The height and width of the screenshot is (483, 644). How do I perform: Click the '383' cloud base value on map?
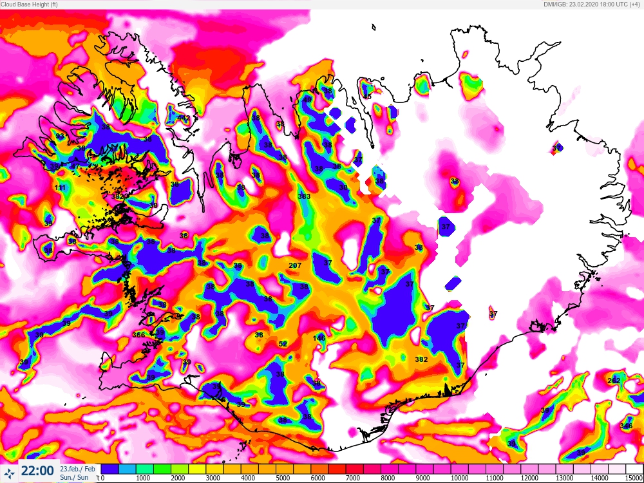304,196
